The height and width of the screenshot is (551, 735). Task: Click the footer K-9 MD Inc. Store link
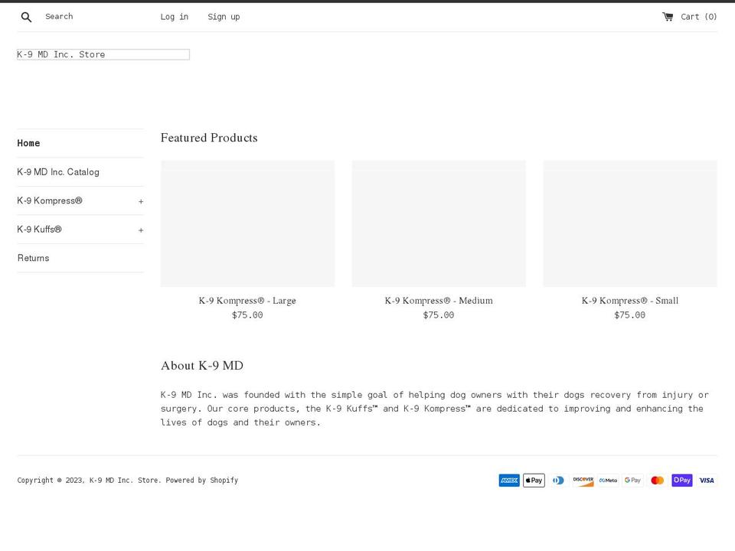point(123,481)
